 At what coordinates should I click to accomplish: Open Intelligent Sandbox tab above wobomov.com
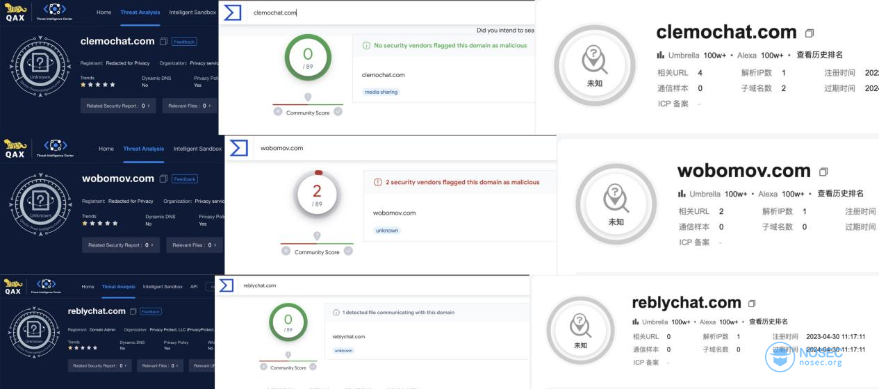pos(197,149)
